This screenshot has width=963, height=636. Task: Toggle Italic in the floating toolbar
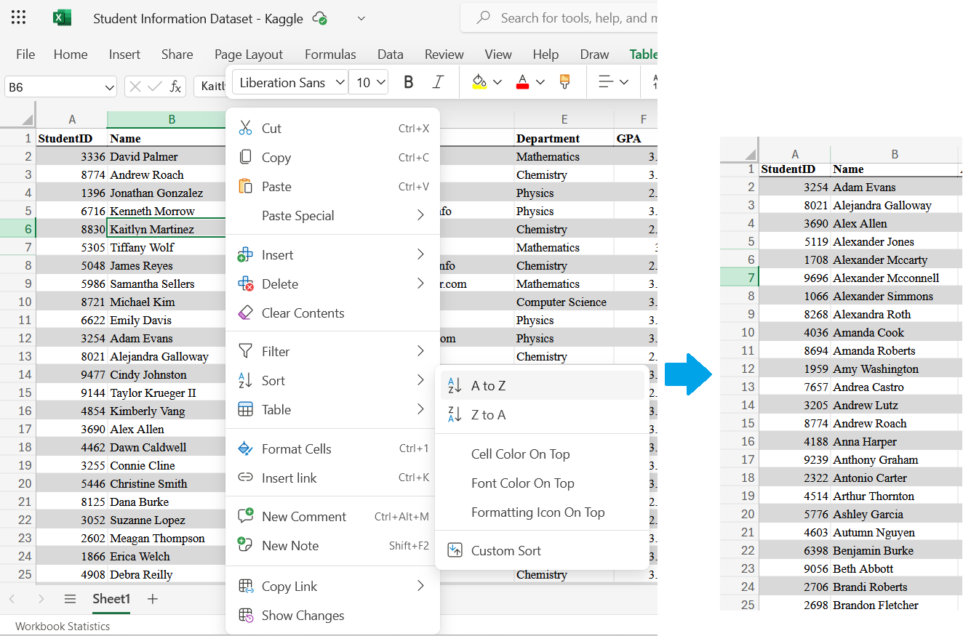click(438, 82)
